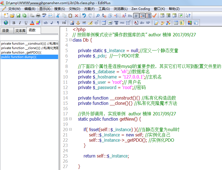
Task: Insert paragraph tag
Action: (x=58, y=23)
